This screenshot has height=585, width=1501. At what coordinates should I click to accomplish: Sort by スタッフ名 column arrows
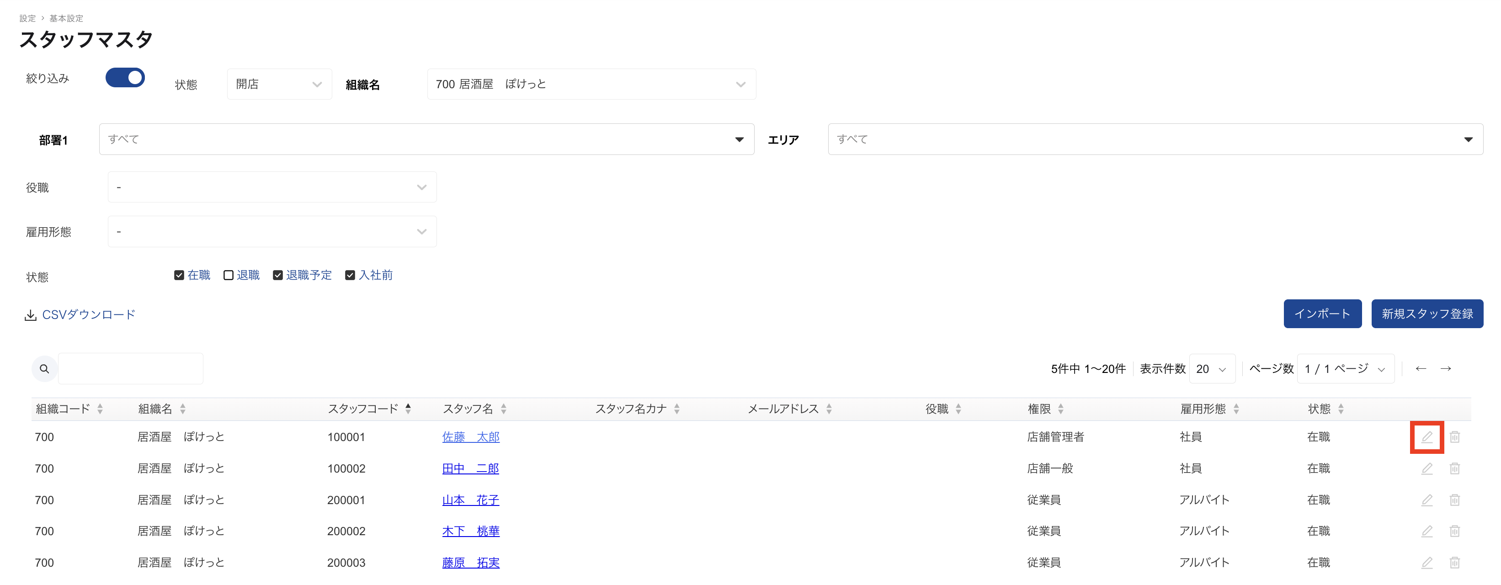(x=503, y=409)
